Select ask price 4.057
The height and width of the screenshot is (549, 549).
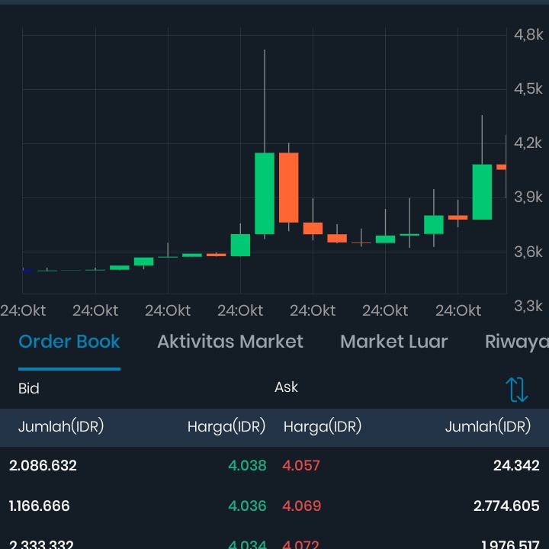(x=301, y=465)
